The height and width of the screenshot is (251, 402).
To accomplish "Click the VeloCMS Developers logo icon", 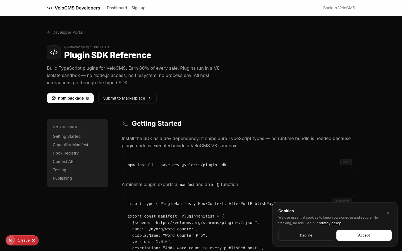I will [x=50, y=8].
